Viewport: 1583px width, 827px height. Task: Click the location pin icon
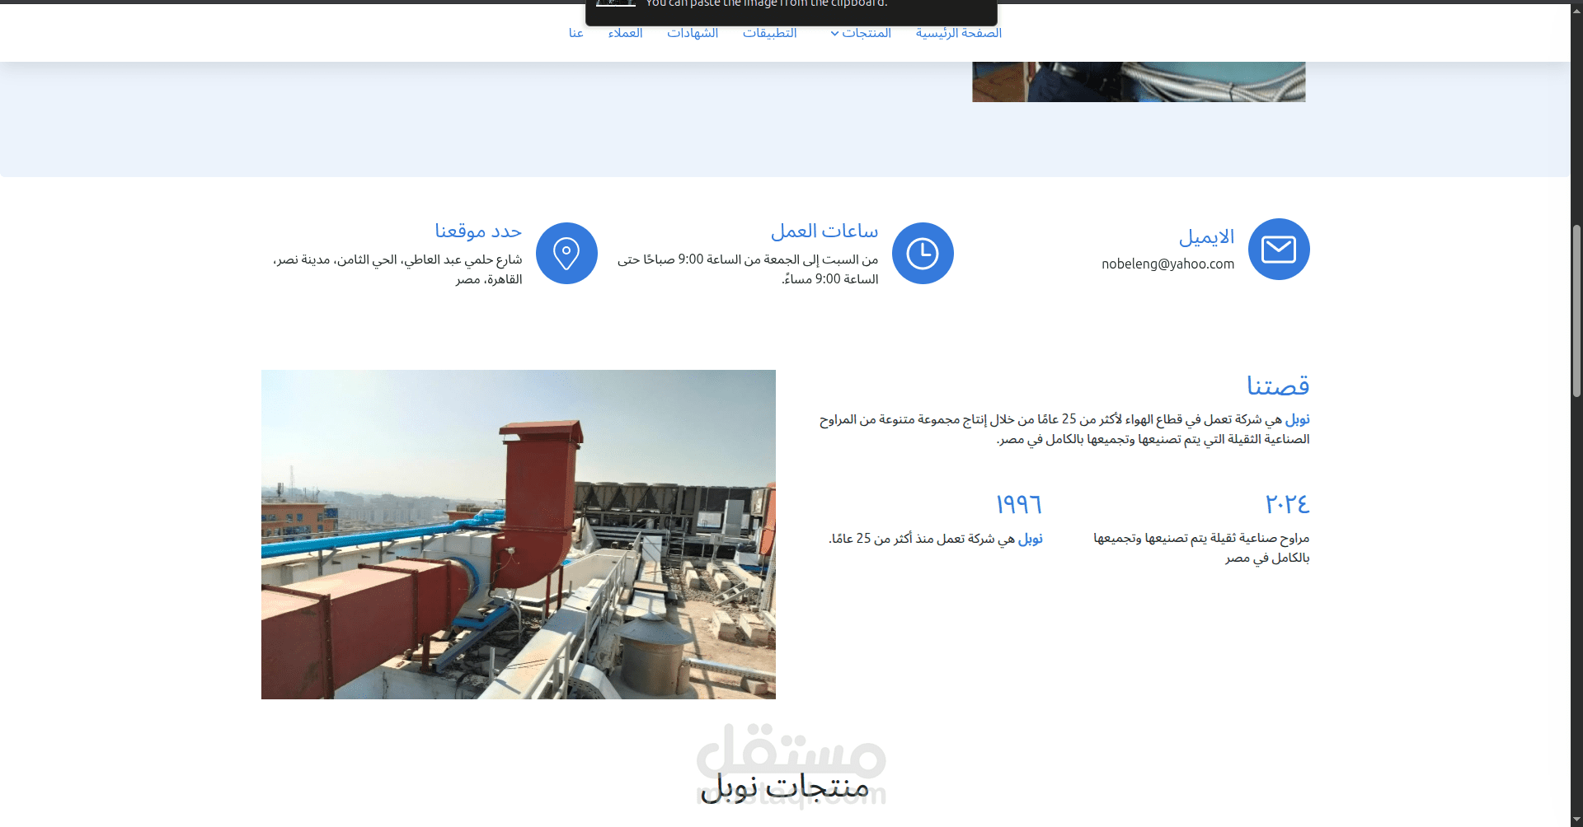(566, 253)
